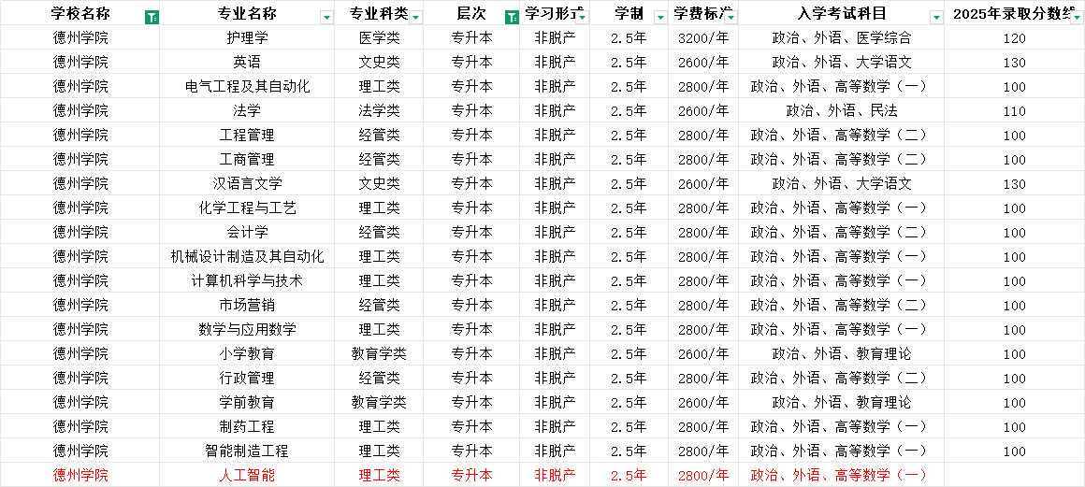Open the 学费标准 column filter dropdown
Screen dimensions: 1085x487
pos(731,18)
